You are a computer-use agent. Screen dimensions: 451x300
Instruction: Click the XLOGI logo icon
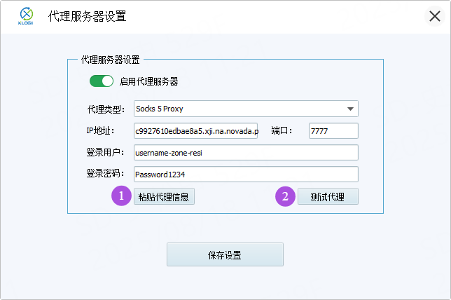tap(26, 15)
